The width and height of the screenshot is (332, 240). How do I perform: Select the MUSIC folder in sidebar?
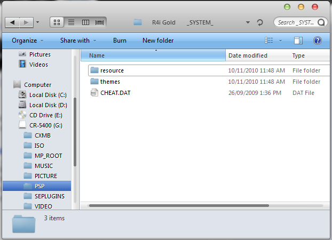(44, 166)
